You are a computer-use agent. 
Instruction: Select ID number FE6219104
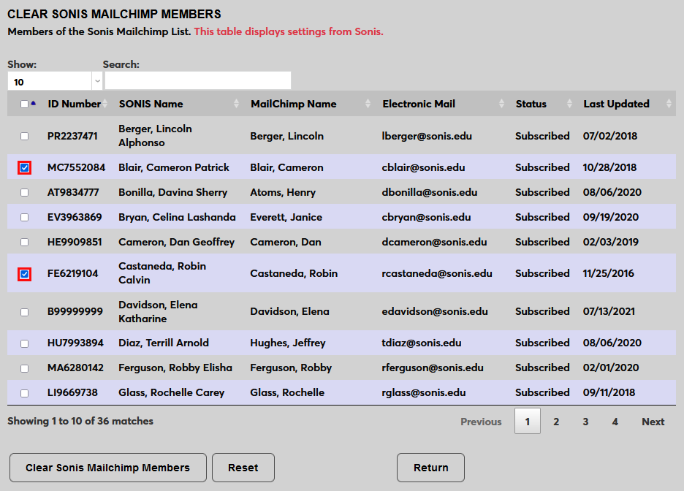point(73,273)
